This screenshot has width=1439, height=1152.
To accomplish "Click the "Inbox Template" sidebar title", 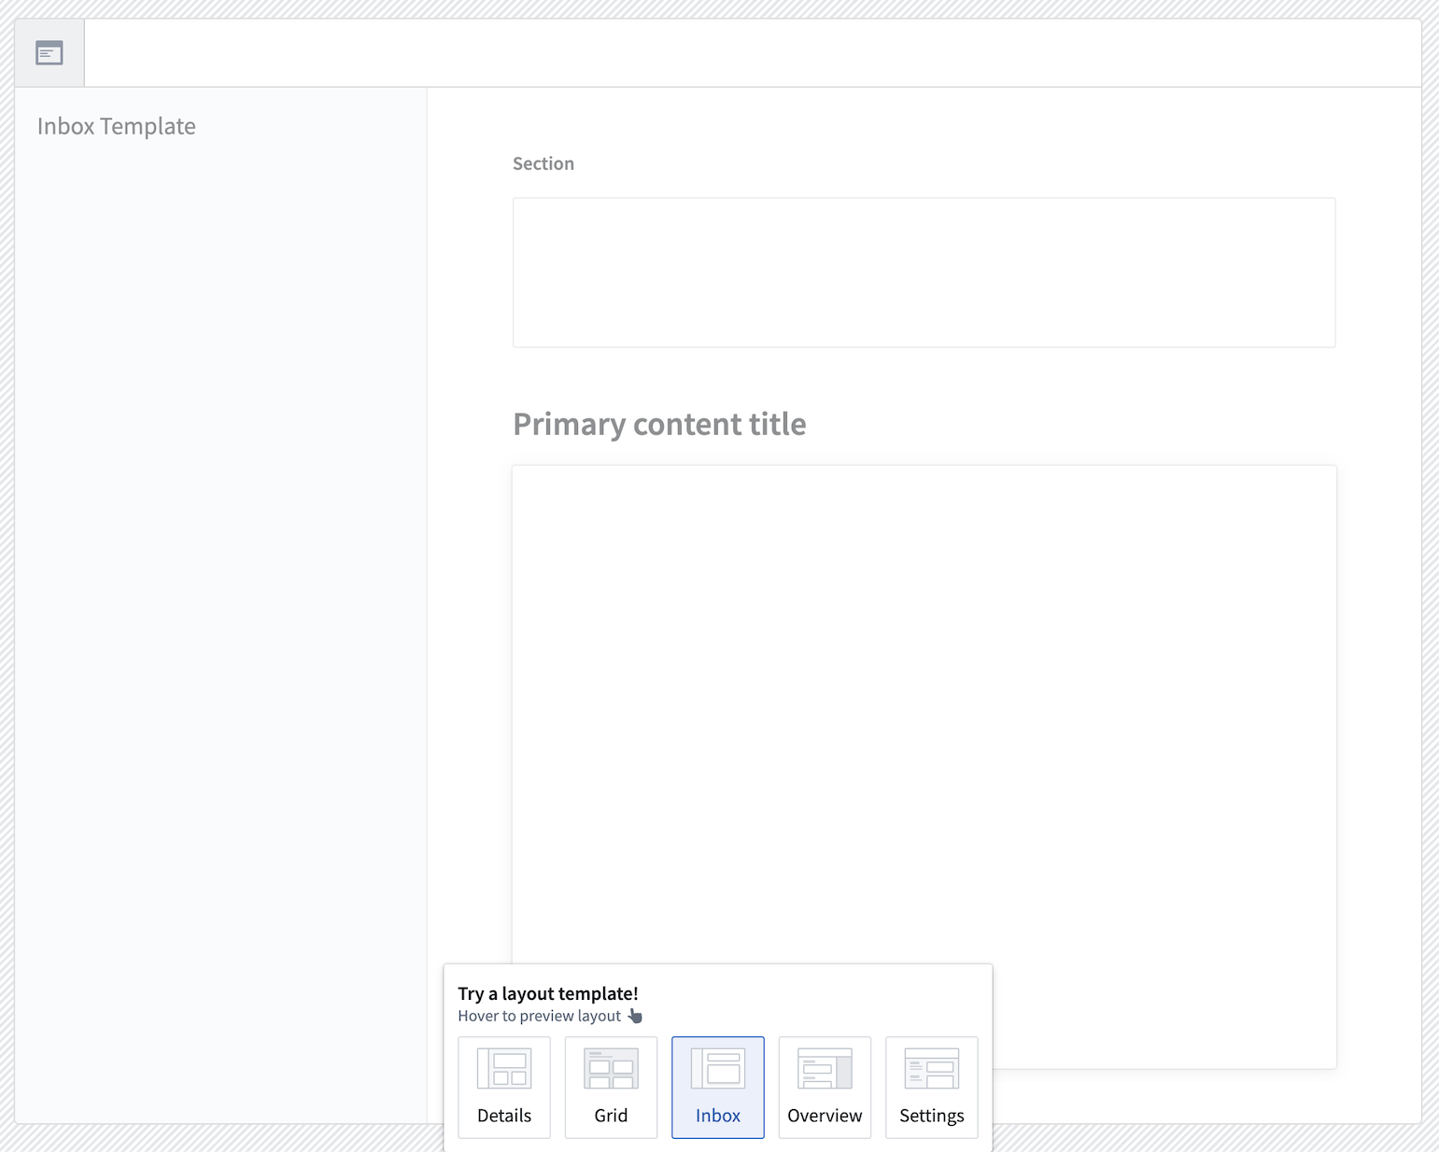I will point(117,126).
